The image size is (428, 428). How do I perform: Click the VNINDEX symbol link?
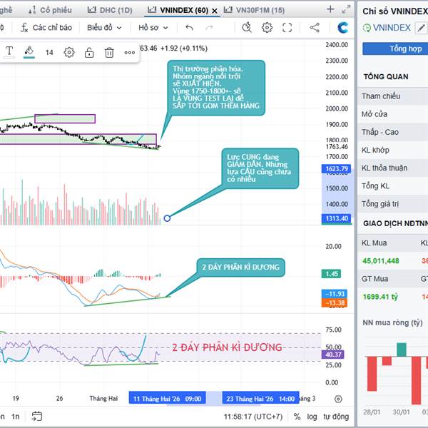tap(392, 28)
